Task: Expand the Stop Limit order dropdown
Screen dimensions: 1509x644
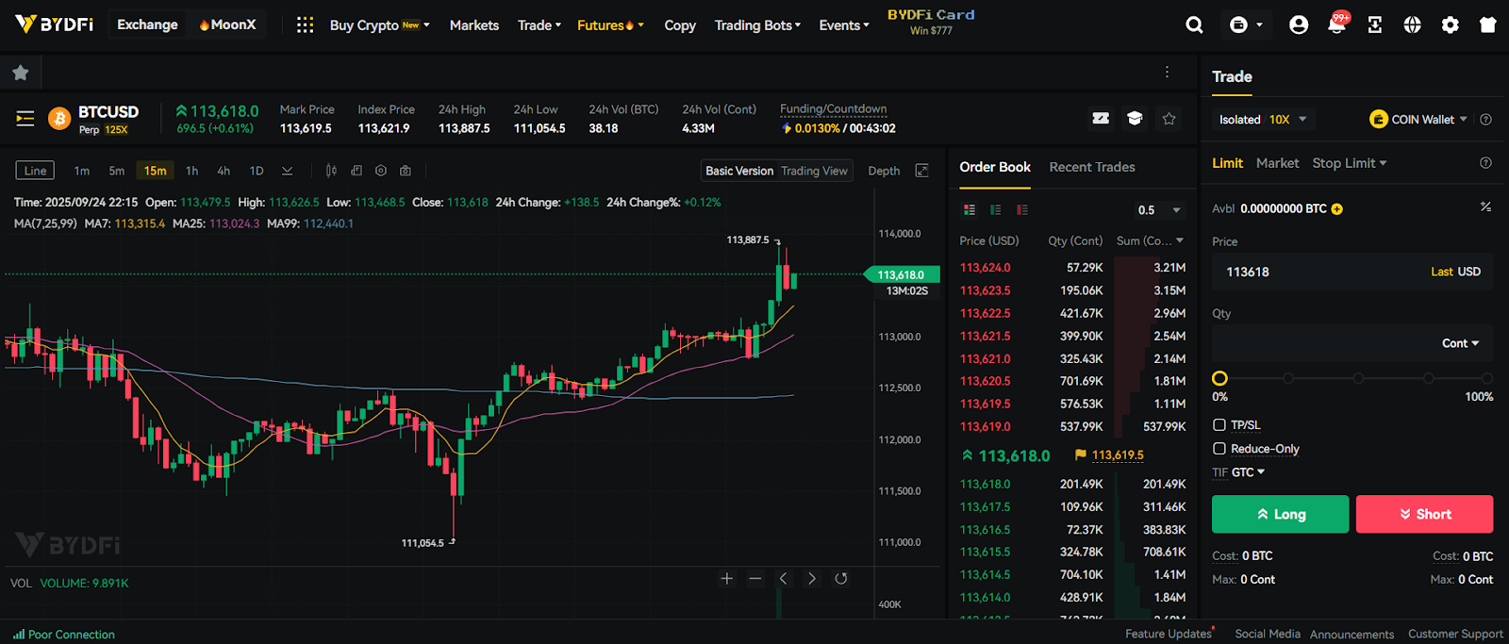Action: tap(1350, 163)
